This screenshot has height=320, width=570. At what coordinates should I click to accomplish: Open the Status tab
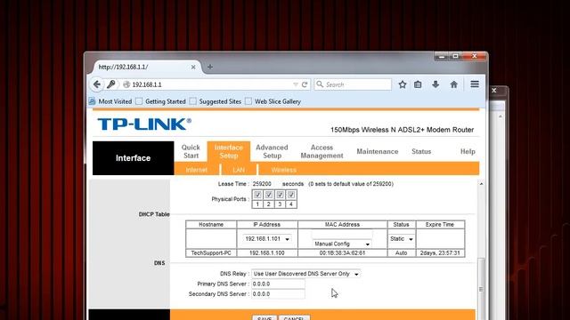[x=421, y=151]
